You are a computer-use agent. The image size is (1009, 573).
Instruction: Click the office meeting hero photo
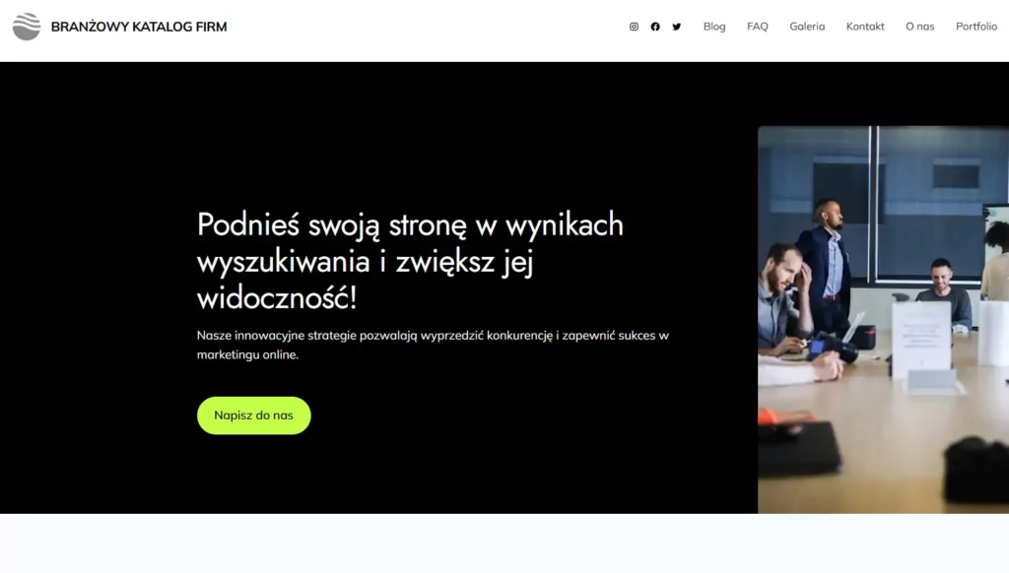[883, 320]
